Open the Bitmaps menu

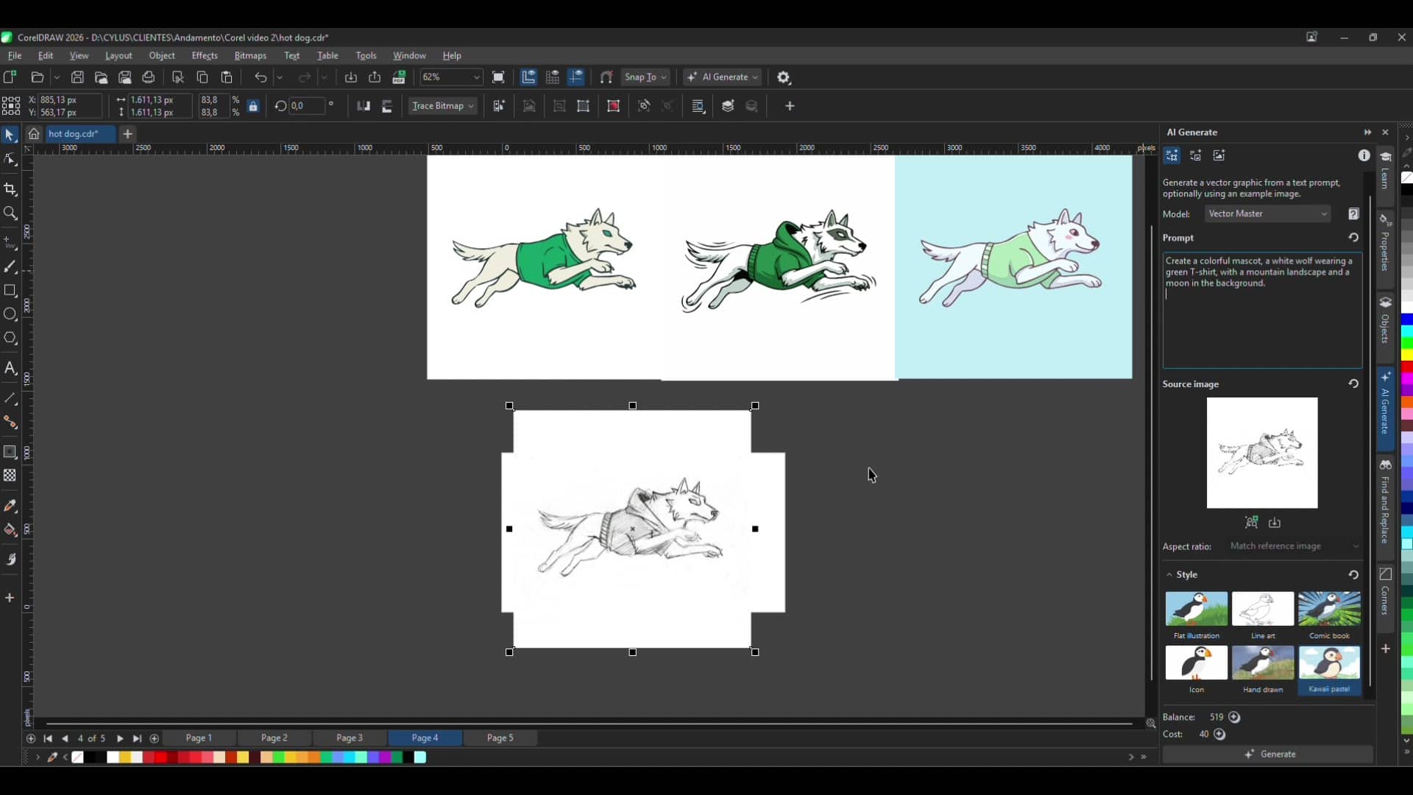pos(250,56)
